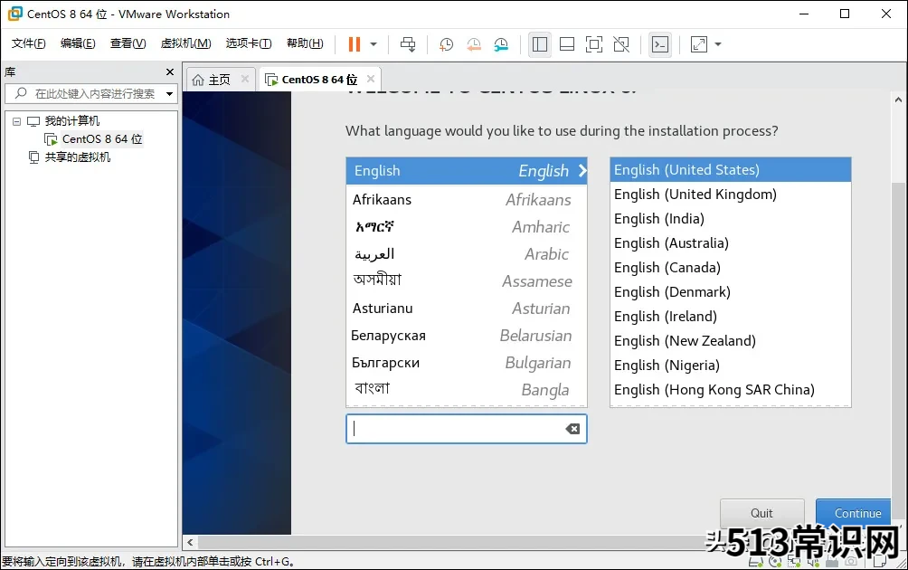
Task: Select Afrikaans in the language list
Action: coord(467,200)
